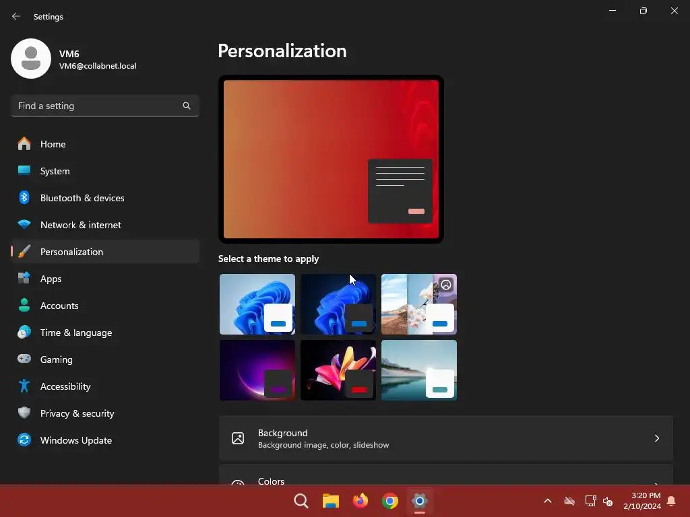690x517 pixels.
Task: Click the Apps icon in the sidebar
Action: pyautogui.click(x=24, y=278)
